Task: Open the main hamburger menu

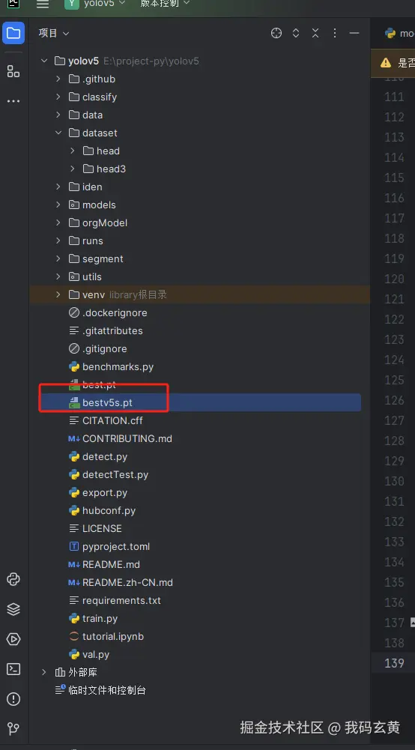Action: (x=43, y=4)
